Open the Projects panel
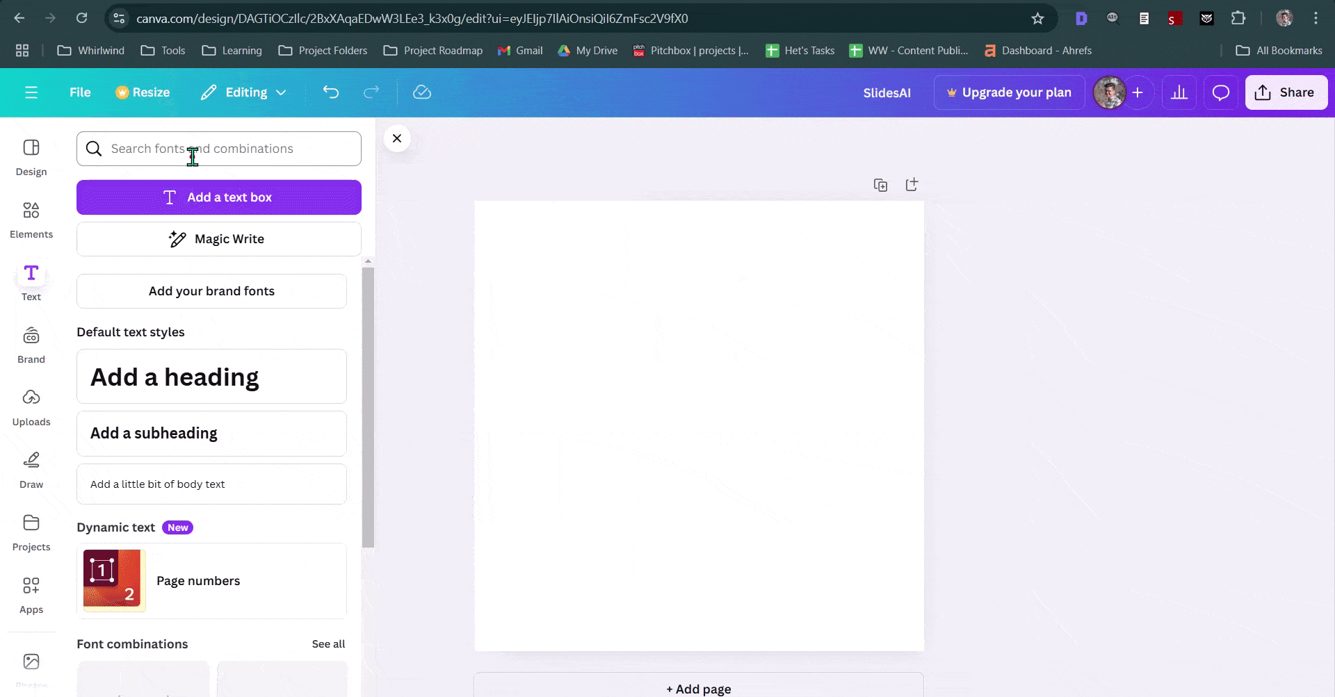Image resolution: width=1335 pixels, height=697 pixels. [x=31, y=532]
